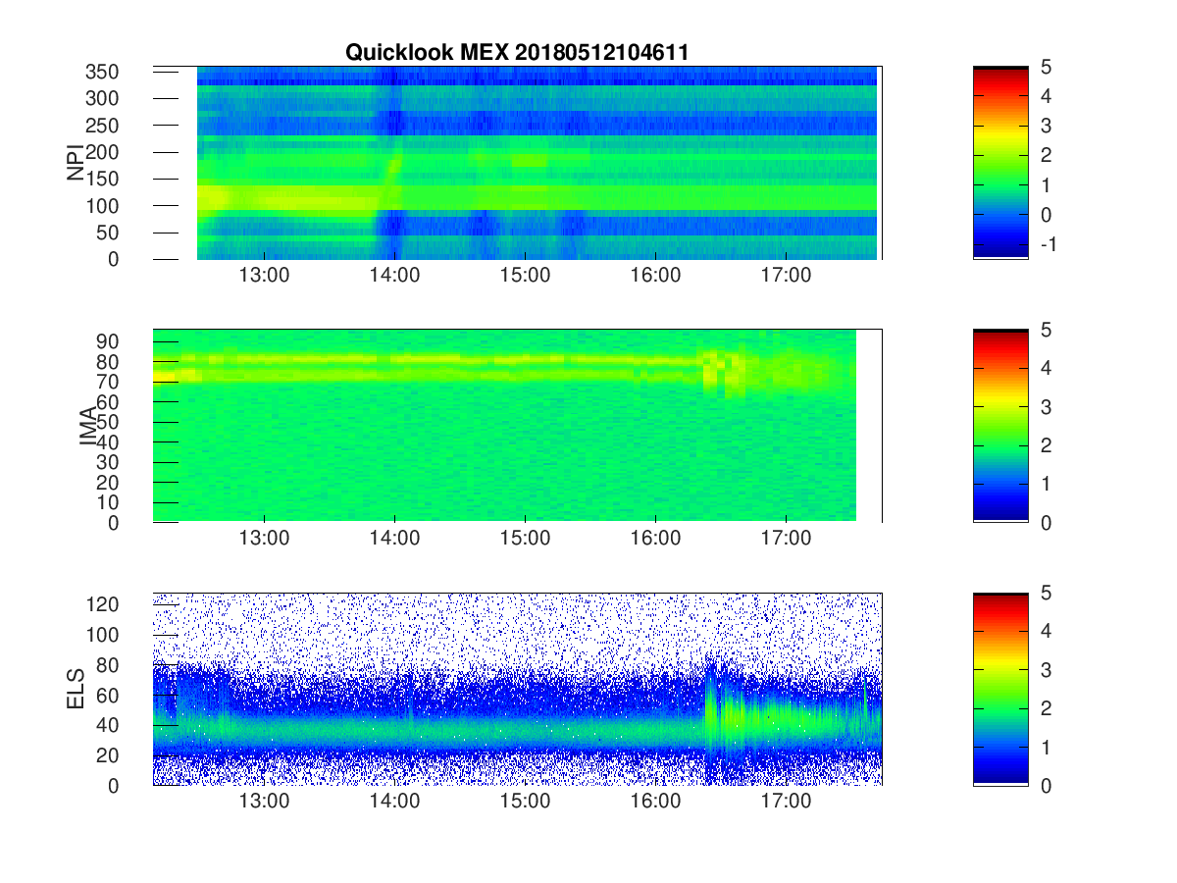
Task: Click the 13:00 time tick under NPI panel
Action: [x=264, y=276]
